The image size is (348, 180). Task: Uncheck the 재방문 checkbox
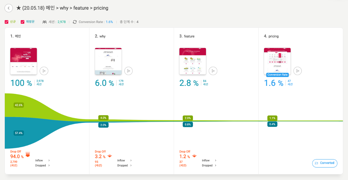pyautogui.click(x=23, y=22)
